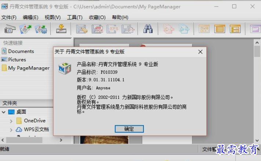
Task: Open the scan settings icon with gear
Action: [41, 29]
